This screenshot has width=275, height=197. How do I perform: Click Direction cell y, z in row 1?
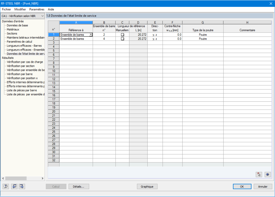tap(155, 35)
